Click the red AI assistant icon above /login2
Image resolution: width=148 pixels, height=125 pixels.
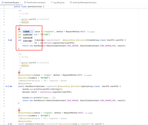click(19, 110)
